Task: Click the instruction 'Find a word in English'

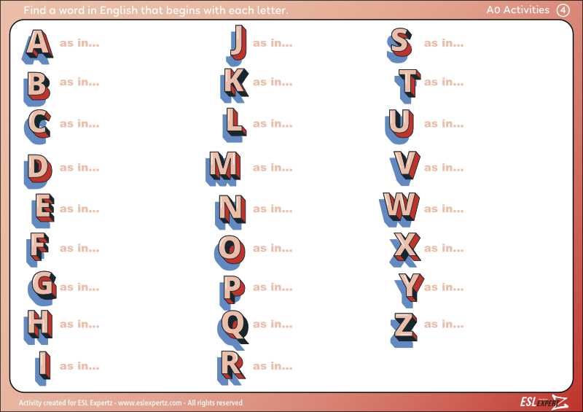Action: pos(155,10)
